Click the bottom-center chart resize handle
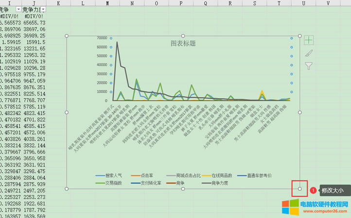Image resolution: width=351 pixels, height=218 pixels. 183,189
